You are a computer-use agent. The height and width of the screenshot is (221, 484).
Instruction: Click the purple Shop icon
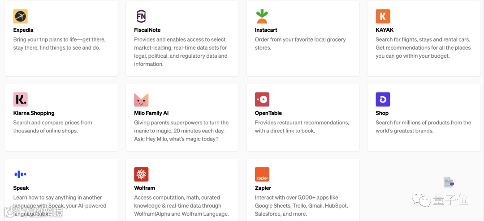383,99
